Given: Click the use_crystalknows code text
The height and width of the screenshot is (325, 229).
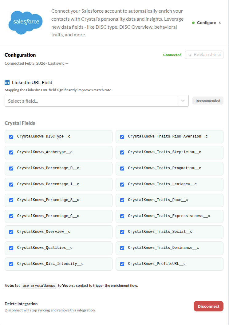Looking at the screenshot, I should coord(39,286).
